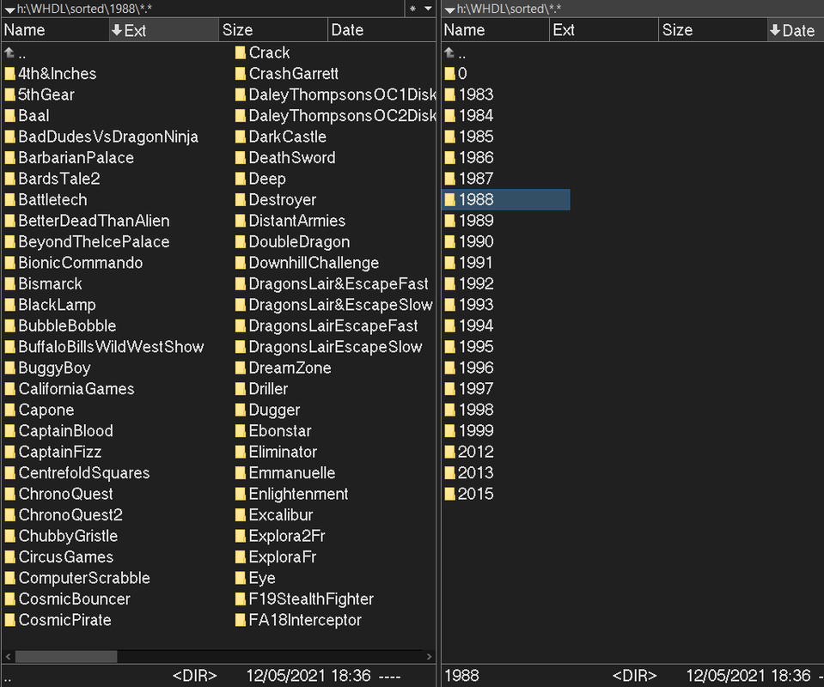Screen dimensions: 824x687
Task: Click the left scroll arrow of left panel
Action: click(8, 657)
